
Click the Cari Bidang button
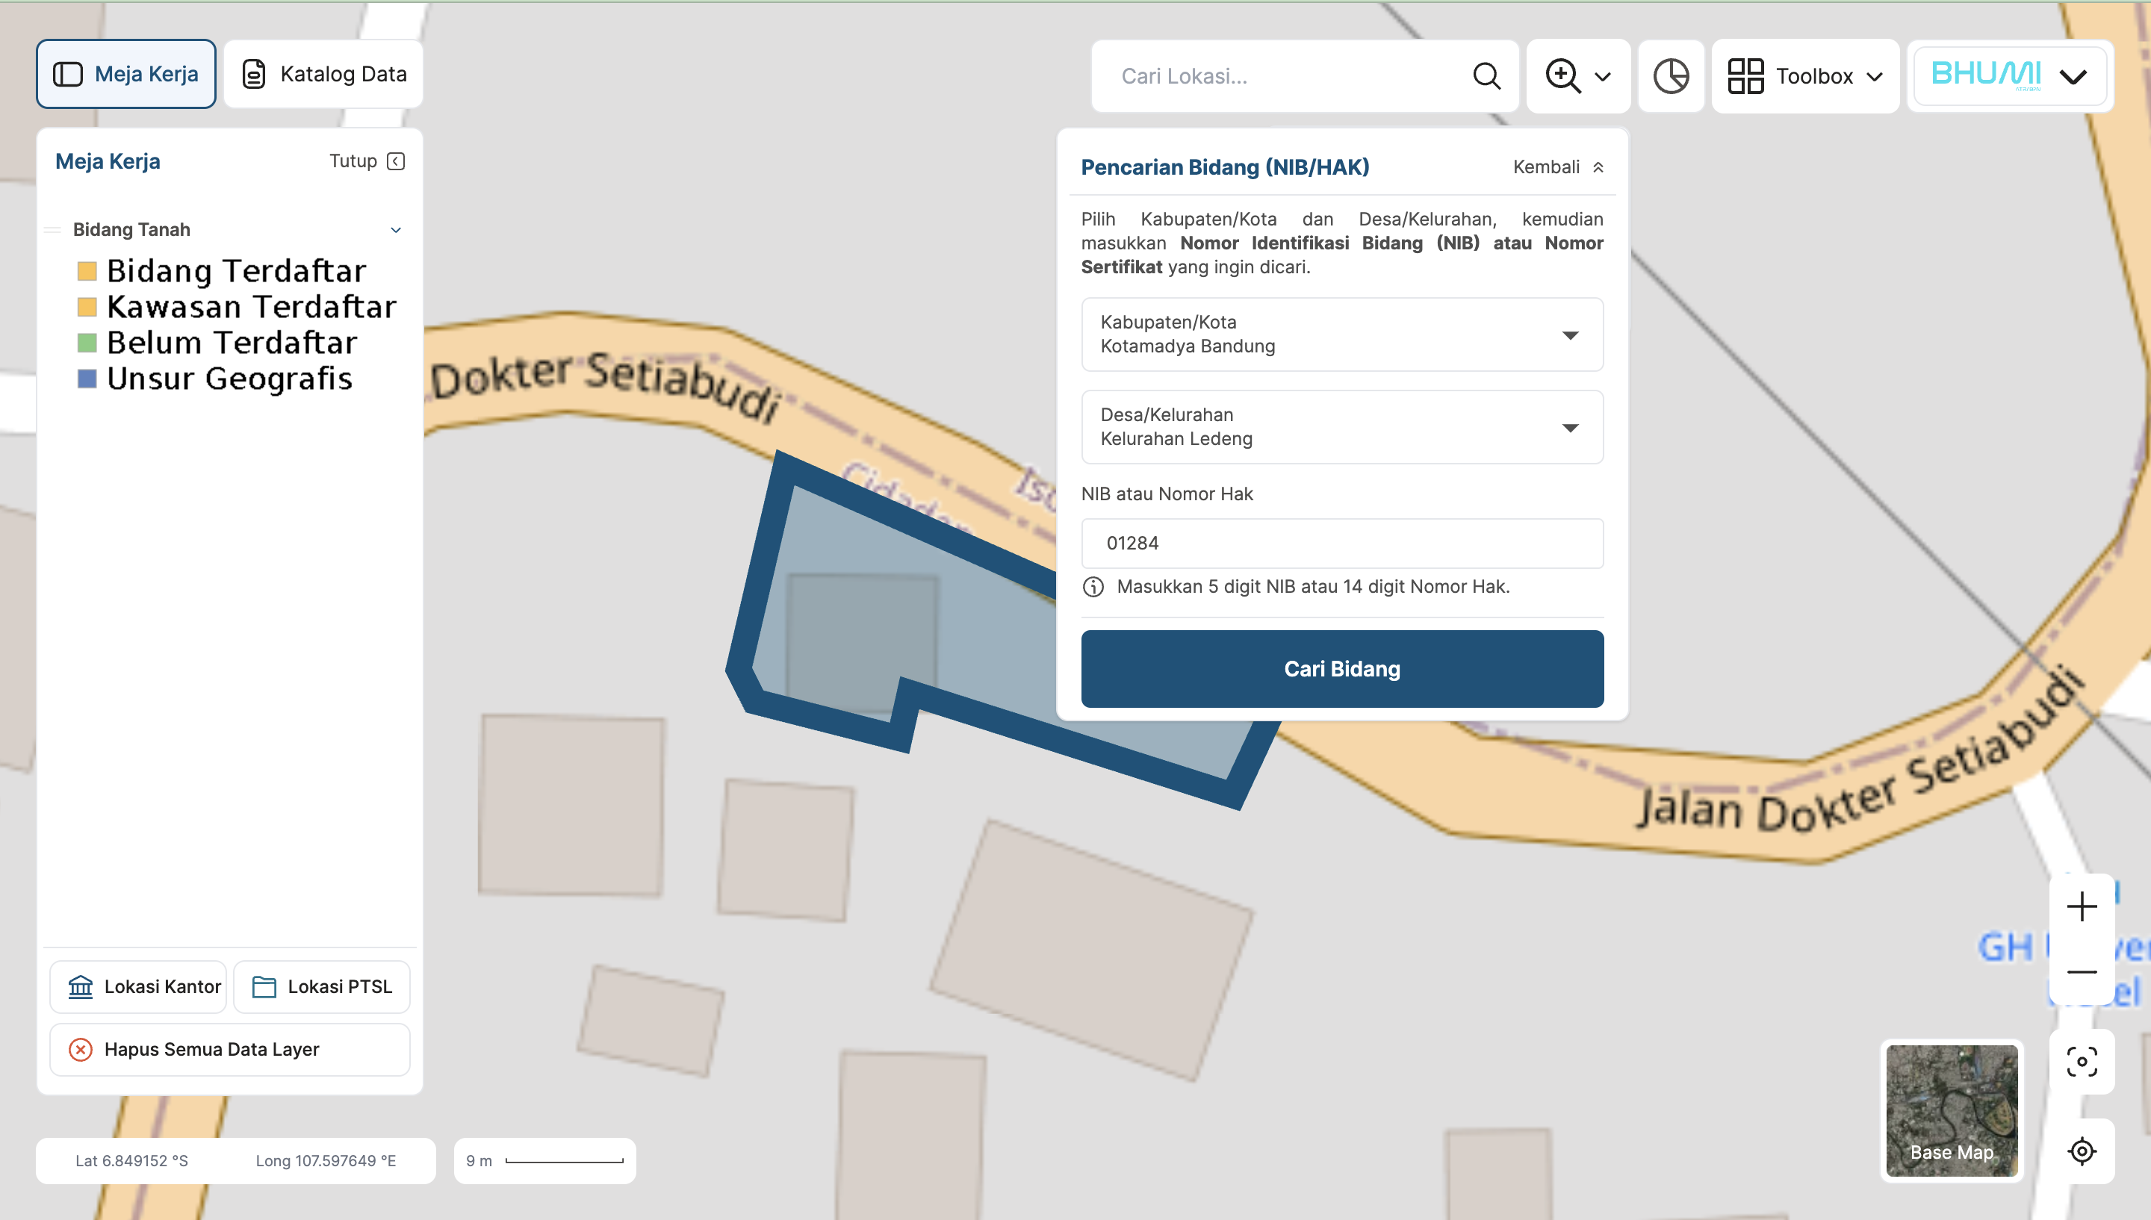[x=1341, y=669]
